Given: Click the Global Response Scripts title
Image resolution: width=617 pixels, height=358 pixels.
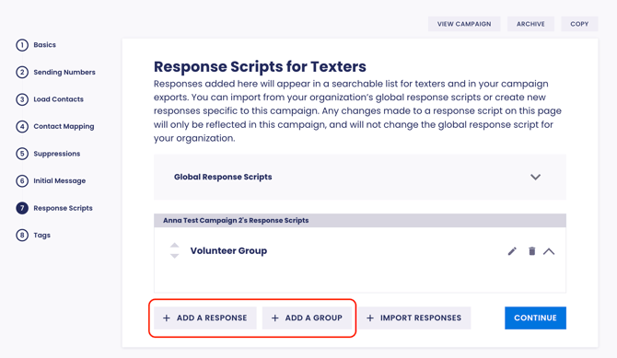Looking at the screenshot, I should click(223, 177).
